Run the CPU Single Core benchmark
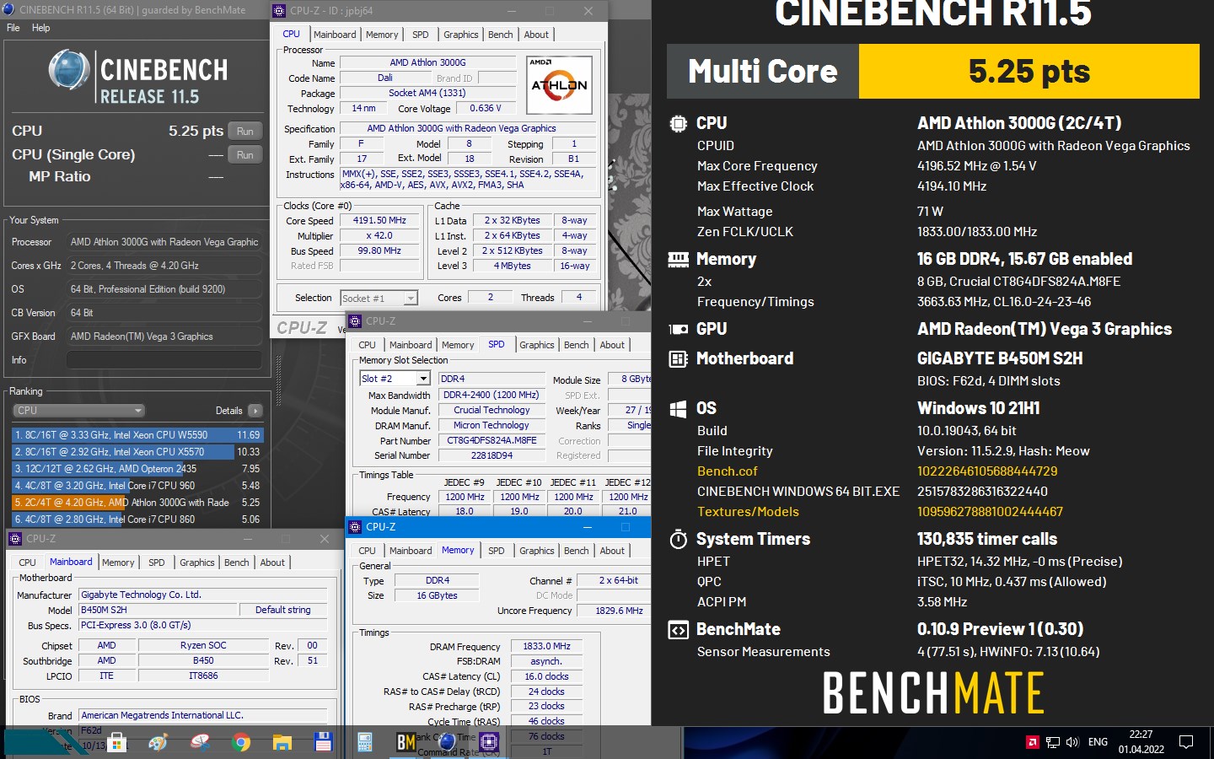1214x759 pixels. [x=245, y=154]
